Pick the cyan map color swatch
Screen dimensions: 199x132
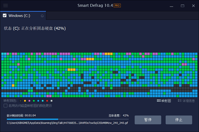[43, 101]
